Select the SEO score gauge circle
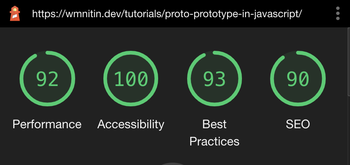 click(298, 79)
